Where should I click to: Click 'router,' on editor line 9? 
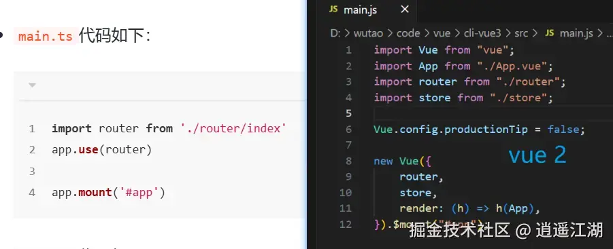click(x=421, y=177)
